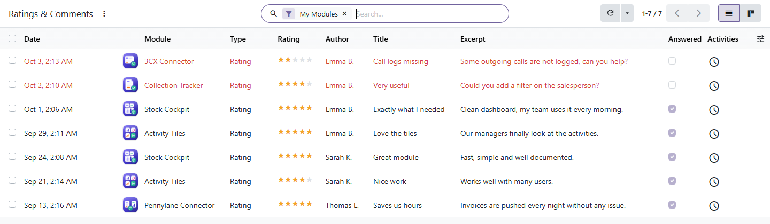The height and width of the screenshot is (224, 770).
Task: Click Sarah K. in Great module row
Action: [x=338, y=157]
